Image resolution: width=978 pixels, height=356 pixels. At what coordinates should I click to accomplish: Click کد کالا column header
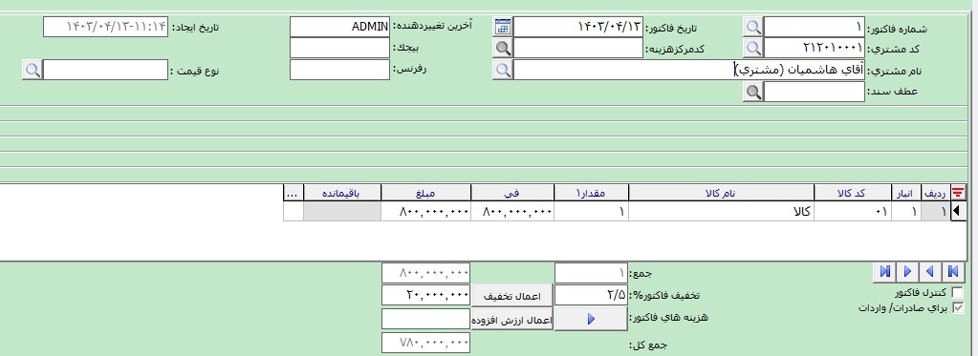[x=853, y=194]
